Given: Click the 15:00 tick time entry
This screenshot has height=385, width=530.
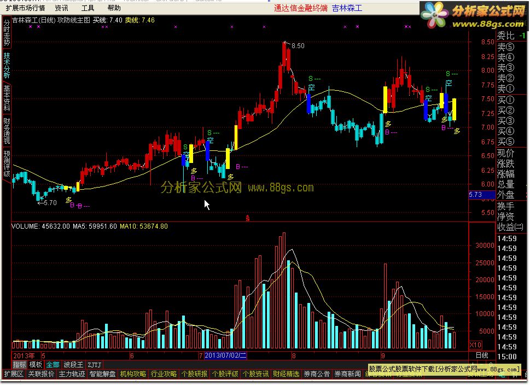Looking at the screenshot, I should (506, 357).
